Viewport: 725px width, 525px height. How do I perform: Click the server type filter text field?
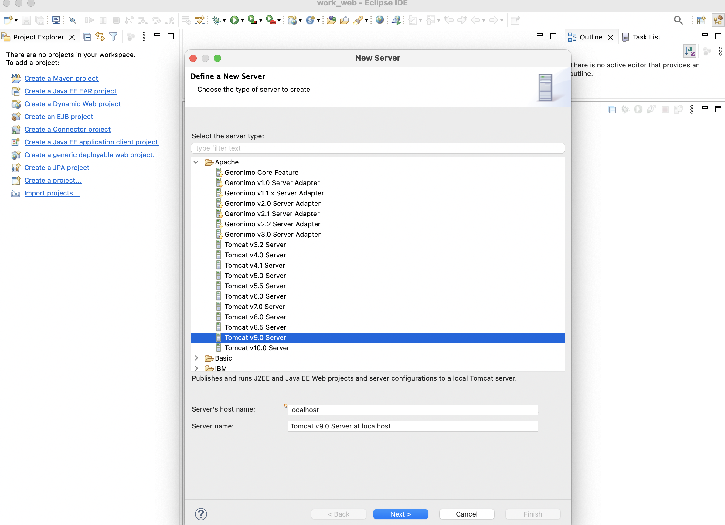click(x=377, y=148)
